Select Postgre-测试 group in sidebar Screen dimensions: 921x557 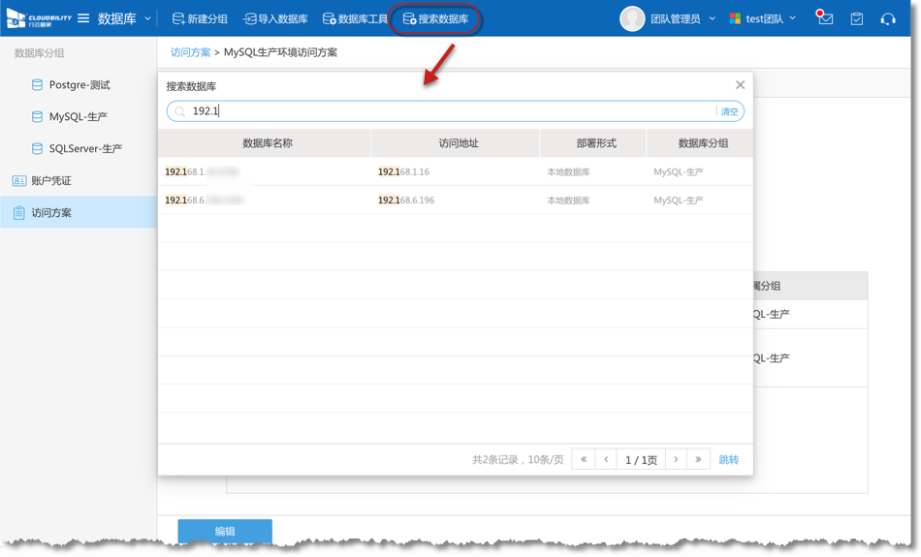79,85
